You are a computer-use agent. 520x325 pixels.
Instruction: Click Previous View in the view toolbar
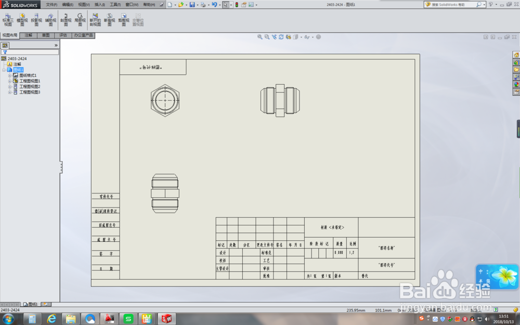coord(274,37)
